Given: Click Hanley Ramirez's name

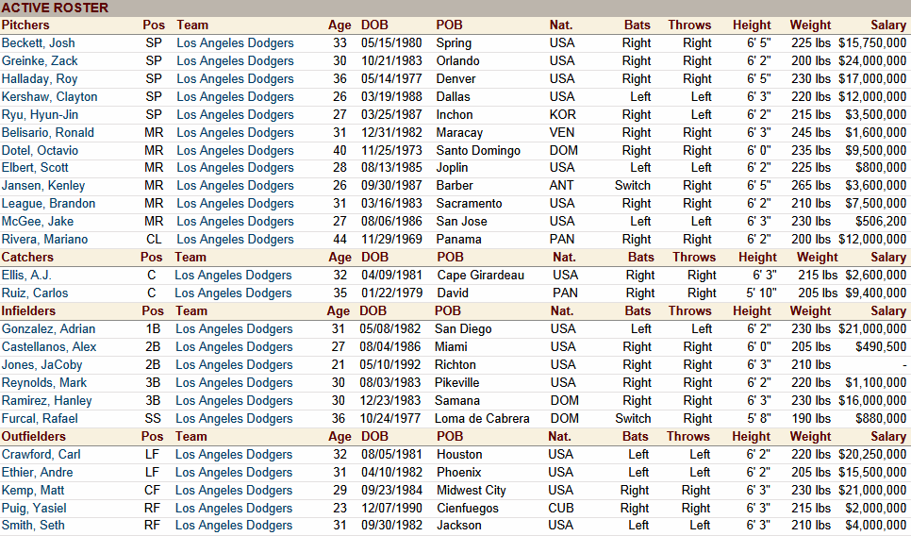Looking at the screenshot, I should (x=47, y=400).
